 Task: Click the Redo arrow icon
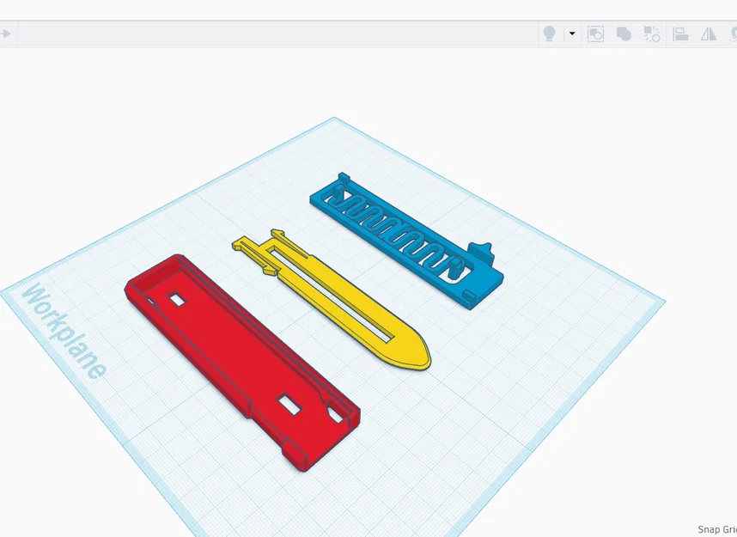pos(5,34)
